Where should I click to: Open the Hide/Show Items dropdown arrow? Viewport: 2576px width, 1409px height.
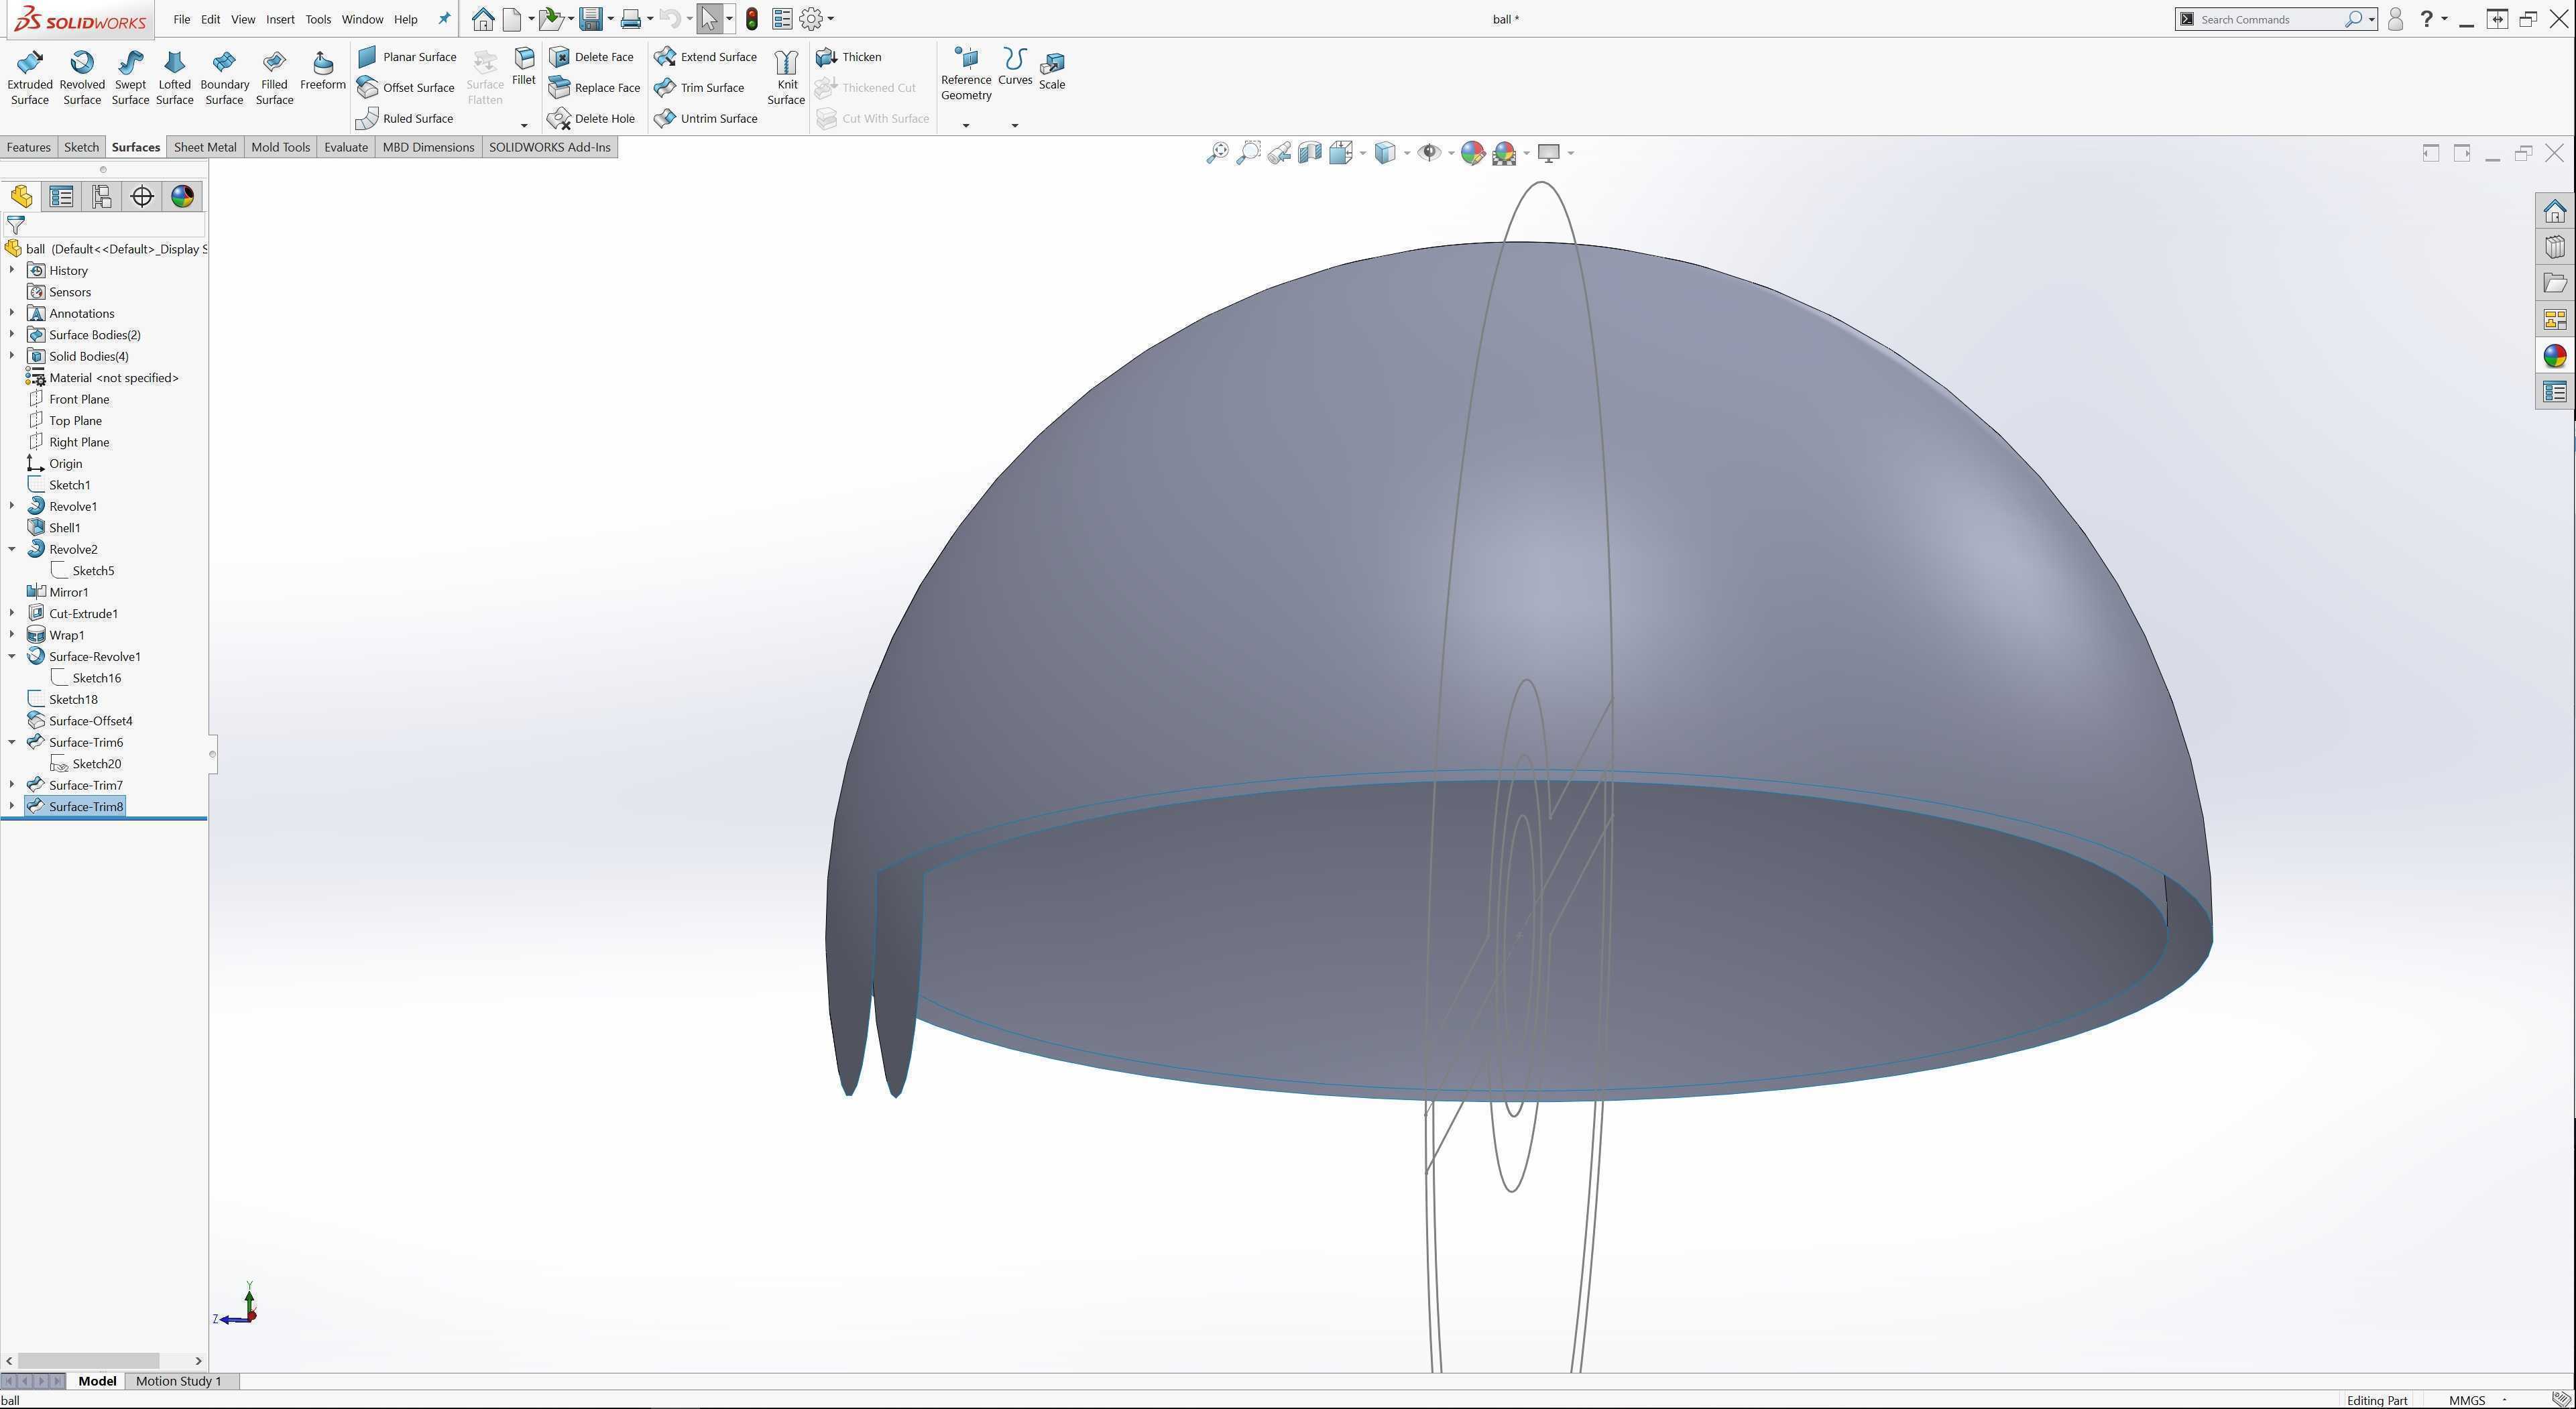1451,153
